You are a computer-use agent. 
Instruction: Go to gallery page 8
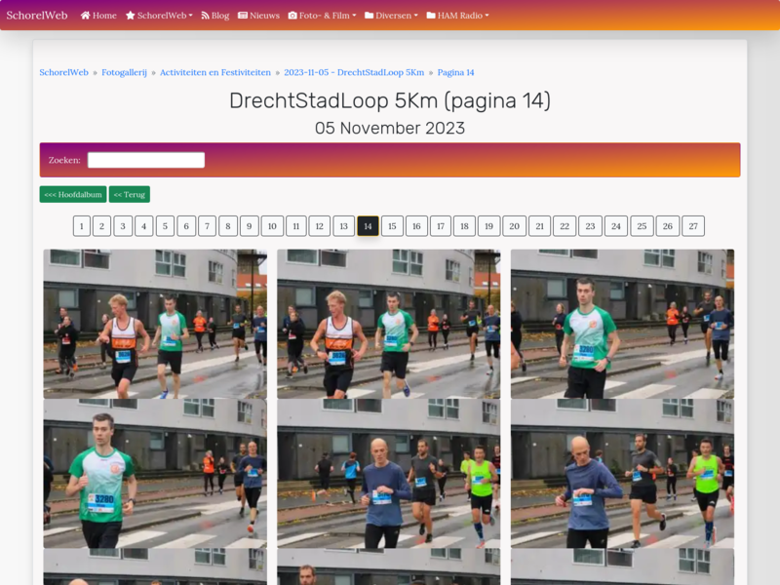[x=228, y=226]
